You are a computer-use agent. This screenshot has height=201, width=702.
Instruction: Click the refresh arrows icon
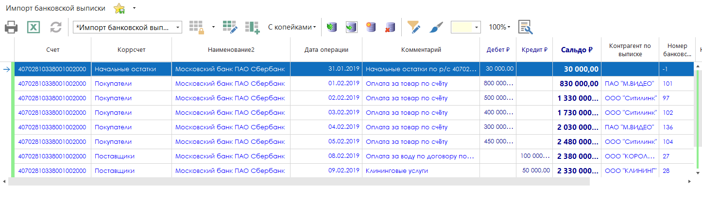pyautogui.click(x=56, y=28)
